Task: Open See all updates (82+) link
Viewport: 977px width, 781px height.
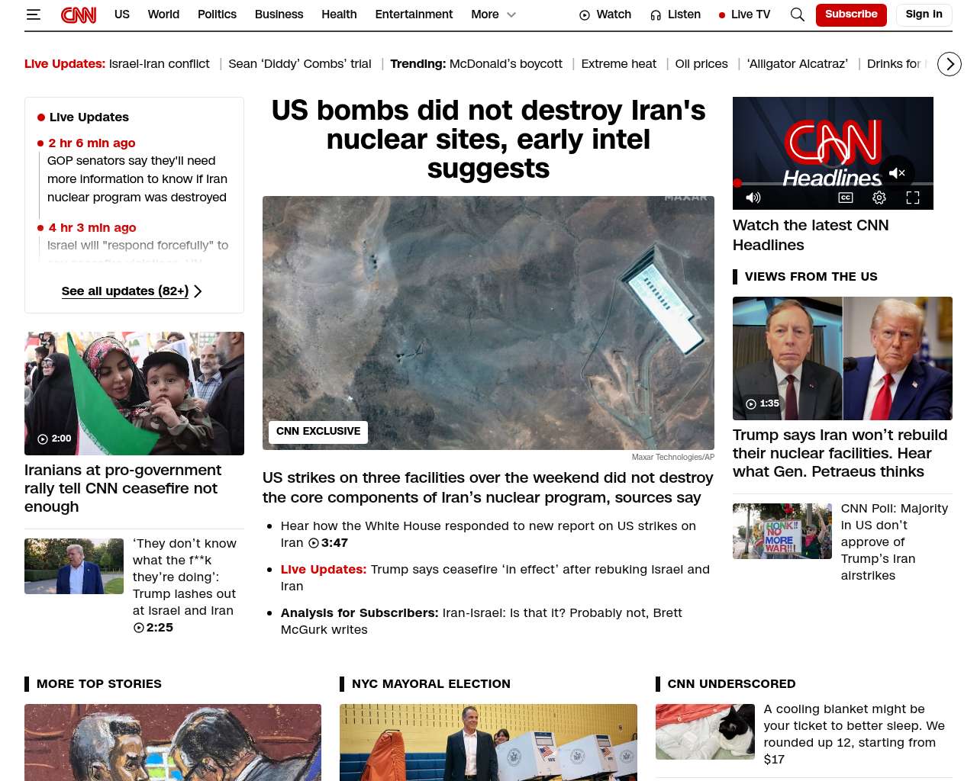Action: [131, 291]
